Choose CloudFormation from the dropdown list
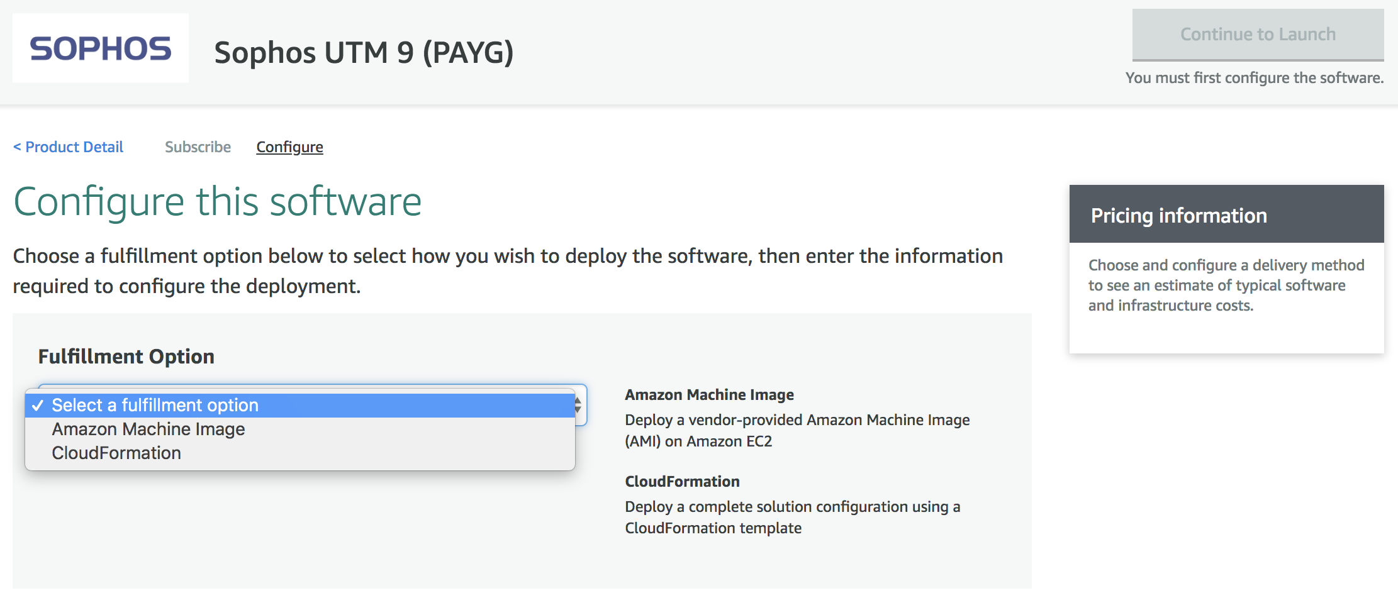Screen dimensions: 1398x610 click(116, 453)
